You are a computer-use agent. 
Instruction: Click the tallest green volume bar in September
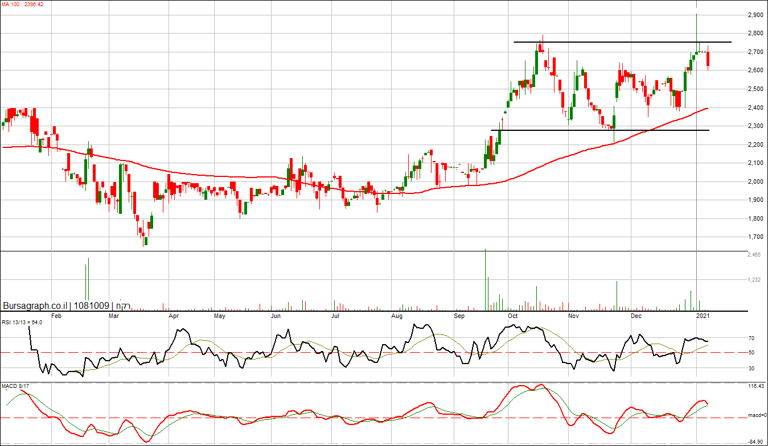[x=485, y=279]
